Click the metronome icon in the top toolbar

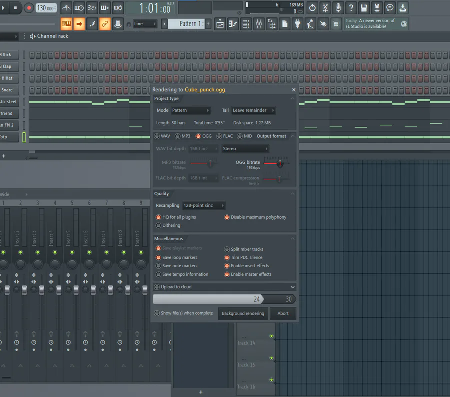(x=66, y=8)
